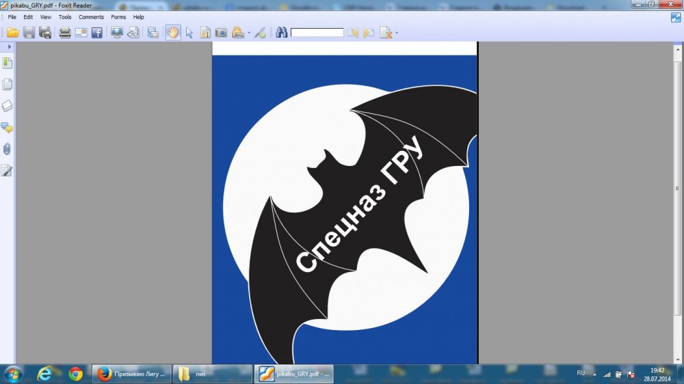
Task: Open the Bookmarks panel in sidebar
Action: tap(8, 63)
